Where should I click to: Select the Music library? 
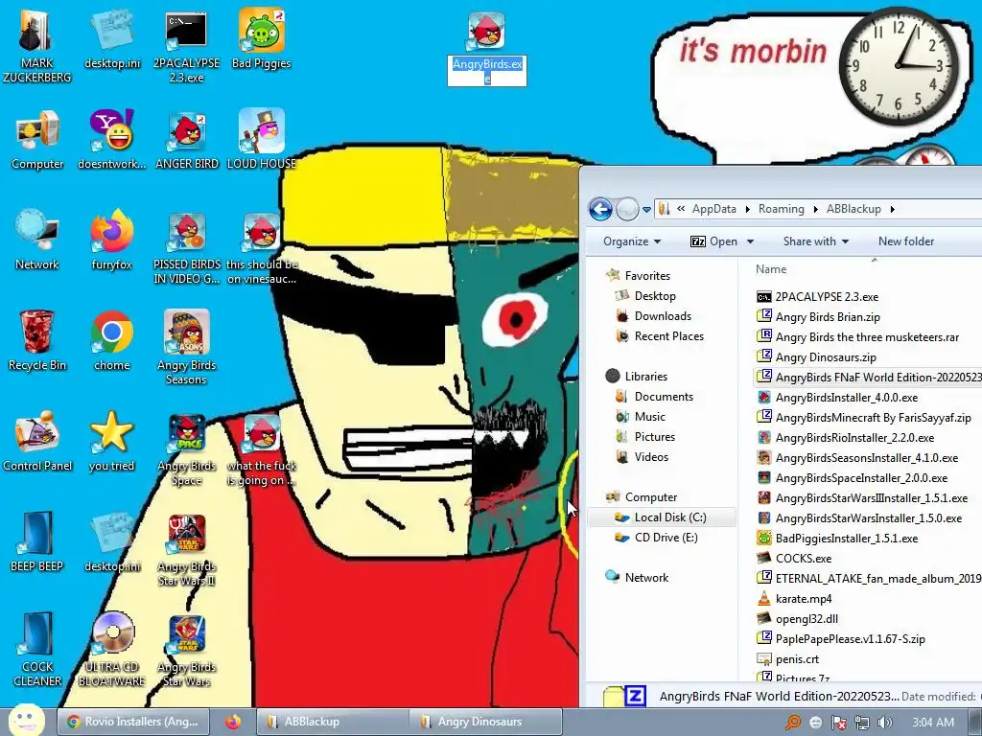tap(641, 416)
